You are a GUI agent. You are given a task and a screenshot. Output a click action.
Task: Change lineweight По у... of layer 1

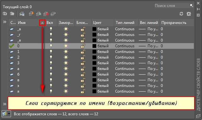[149, 52]
